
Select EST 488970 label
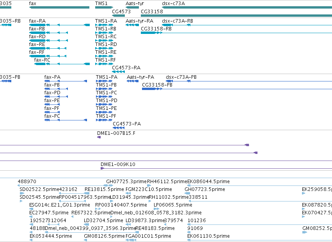(x=27, y=182)
